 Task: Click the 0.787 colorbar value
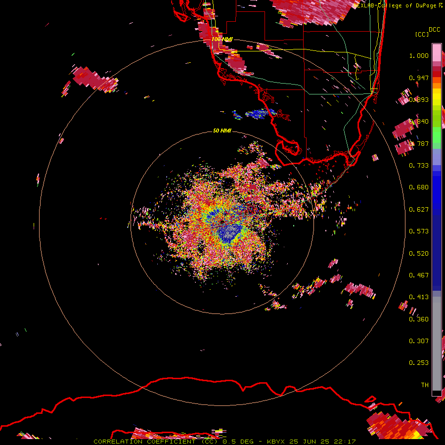point(419,143)
